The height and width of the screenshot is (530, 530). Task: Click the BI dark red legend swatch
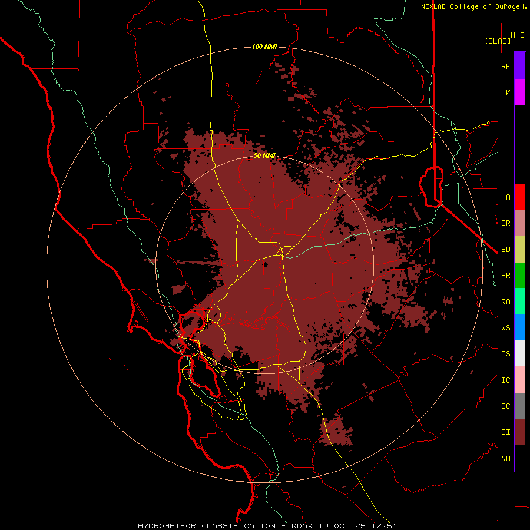click(x=520, y=432)
